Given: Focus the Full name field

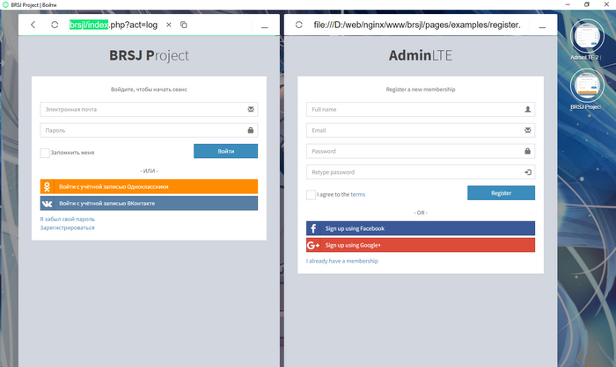Looking at the screenshot, I should pyautogui.click(x=421, y=110).
